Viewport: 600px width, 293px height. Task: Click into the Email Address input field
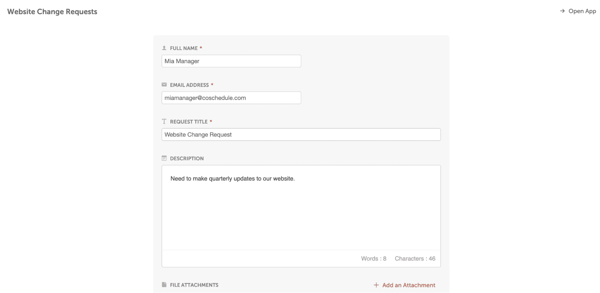click(x=231, y=98)
